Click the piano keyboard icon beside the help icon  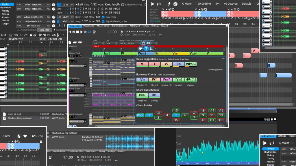pos(152,48)
